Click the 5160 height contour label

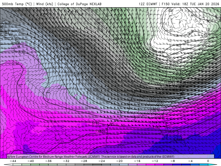(180, 72)
